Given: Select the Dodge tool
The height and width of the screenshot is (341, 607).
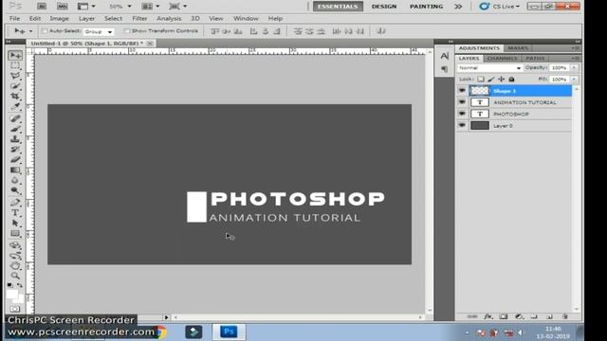Looking at the screenshot, I should (x=15, y=190).
